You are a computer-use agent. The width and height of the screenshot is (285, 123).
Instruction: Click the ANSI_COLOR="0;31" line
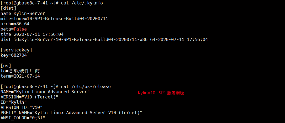coord(23,118)
